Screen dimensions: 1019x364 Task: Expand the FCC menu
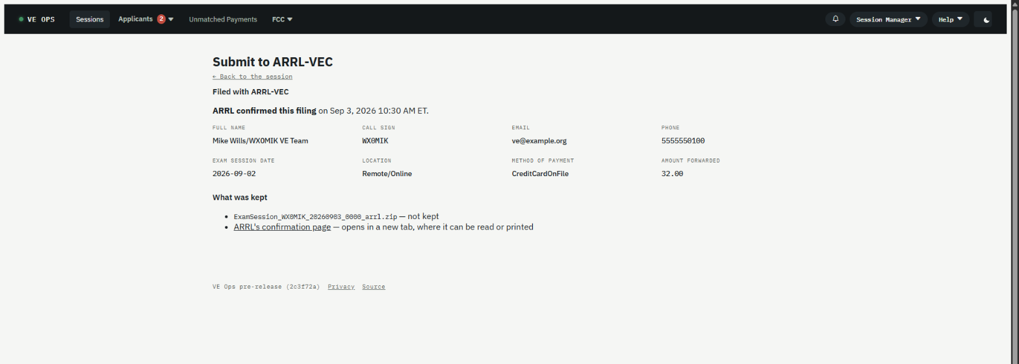(x=282, y=19)
